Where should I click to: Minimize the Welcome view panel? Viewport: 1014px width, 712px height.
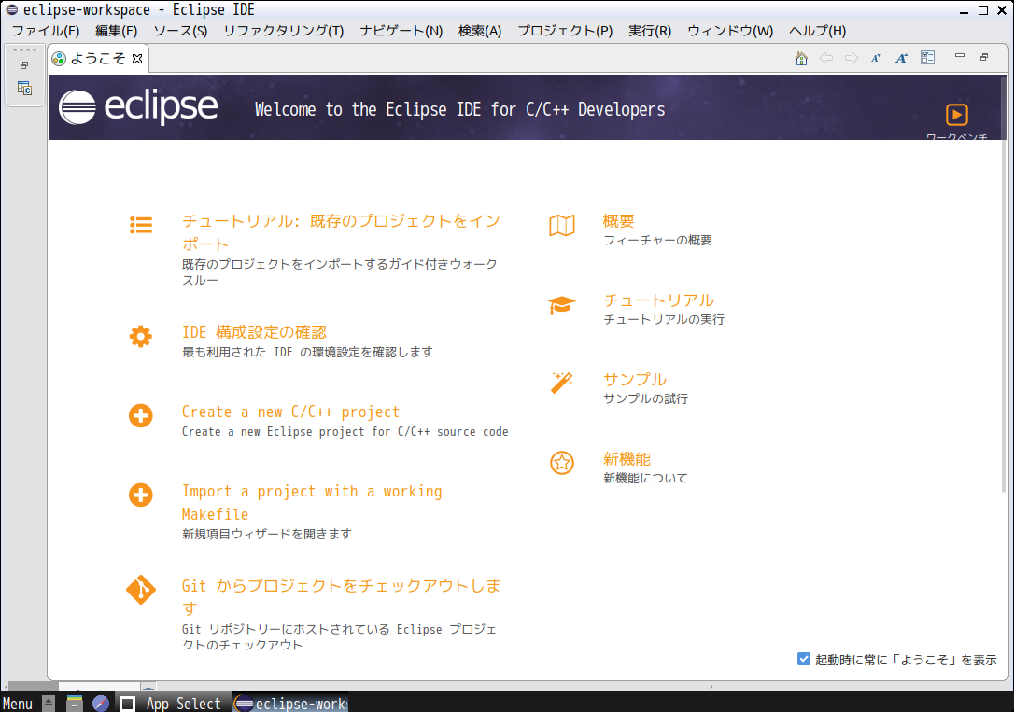point(960,56)
